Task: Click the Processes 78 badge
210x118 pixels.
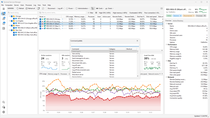Action: 201,16
